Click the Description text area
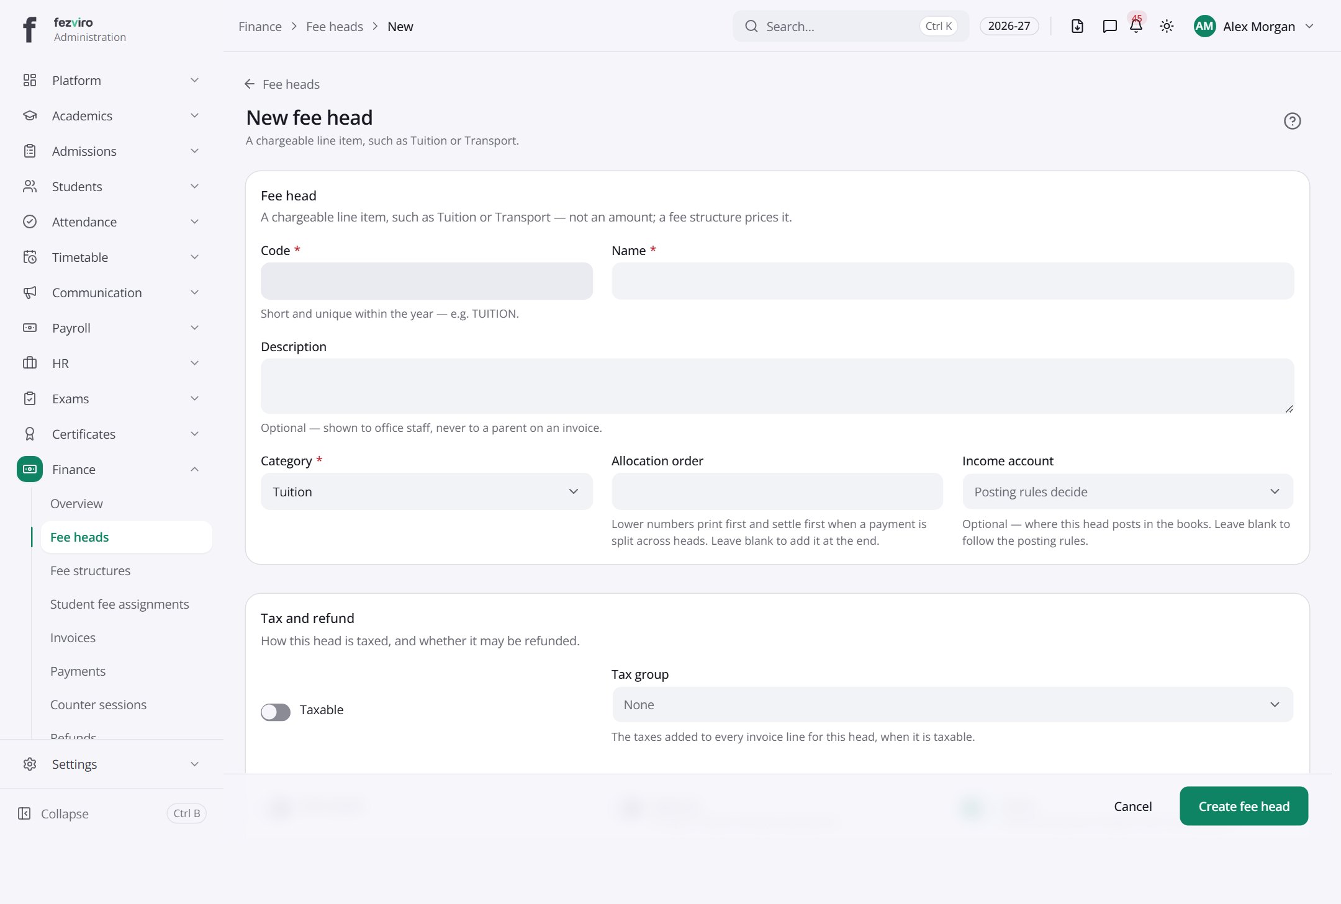The height and width of the screenshot is (904, 1341). 777,386
